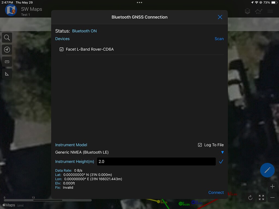
Task: Open the hamburger menu icon
Action: (x=270, y=11)
